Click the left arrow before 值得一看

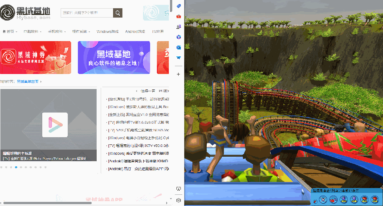click(136, 91)
